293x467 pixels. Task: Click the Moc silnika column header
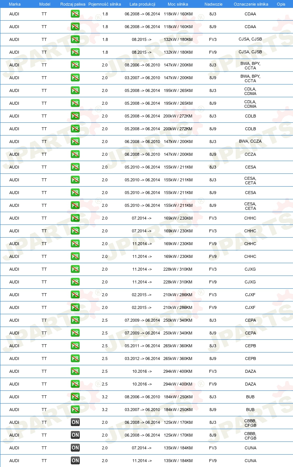pyautogui.click(x=178, y=4)
